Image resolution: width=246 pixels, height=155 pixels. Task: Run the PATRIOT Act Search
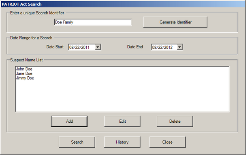pyautogui.click(x=77, y=142)
